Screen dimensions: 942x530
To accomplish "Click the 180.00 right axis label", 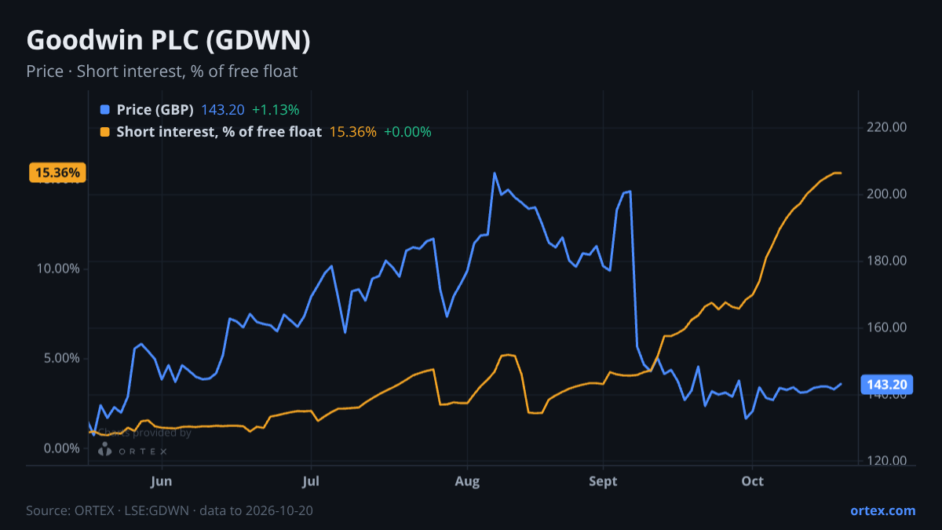I will pyautogui.click(x=888, y=261).
